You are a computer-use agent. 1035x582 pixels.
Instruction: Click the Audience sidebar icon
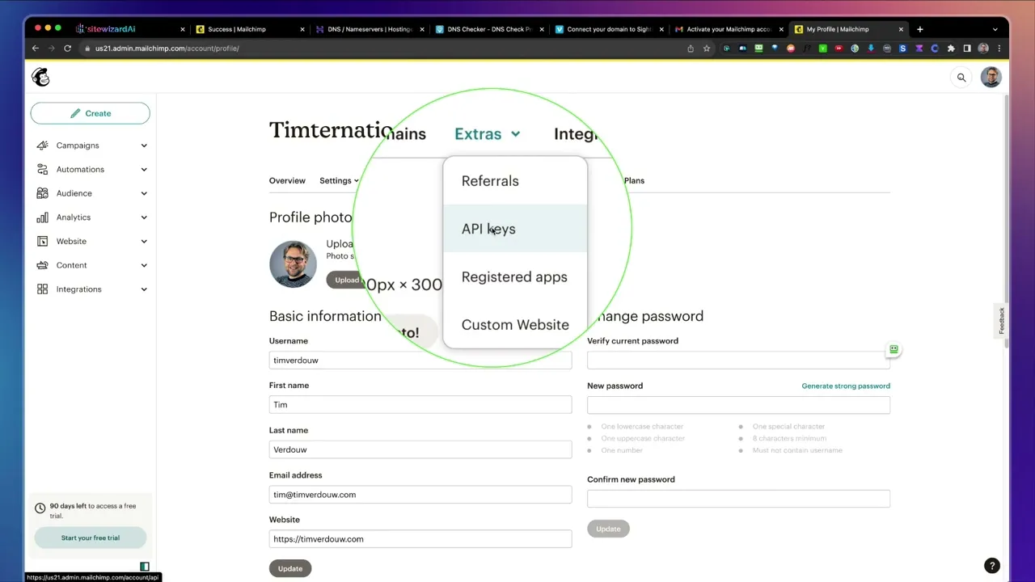42,193
